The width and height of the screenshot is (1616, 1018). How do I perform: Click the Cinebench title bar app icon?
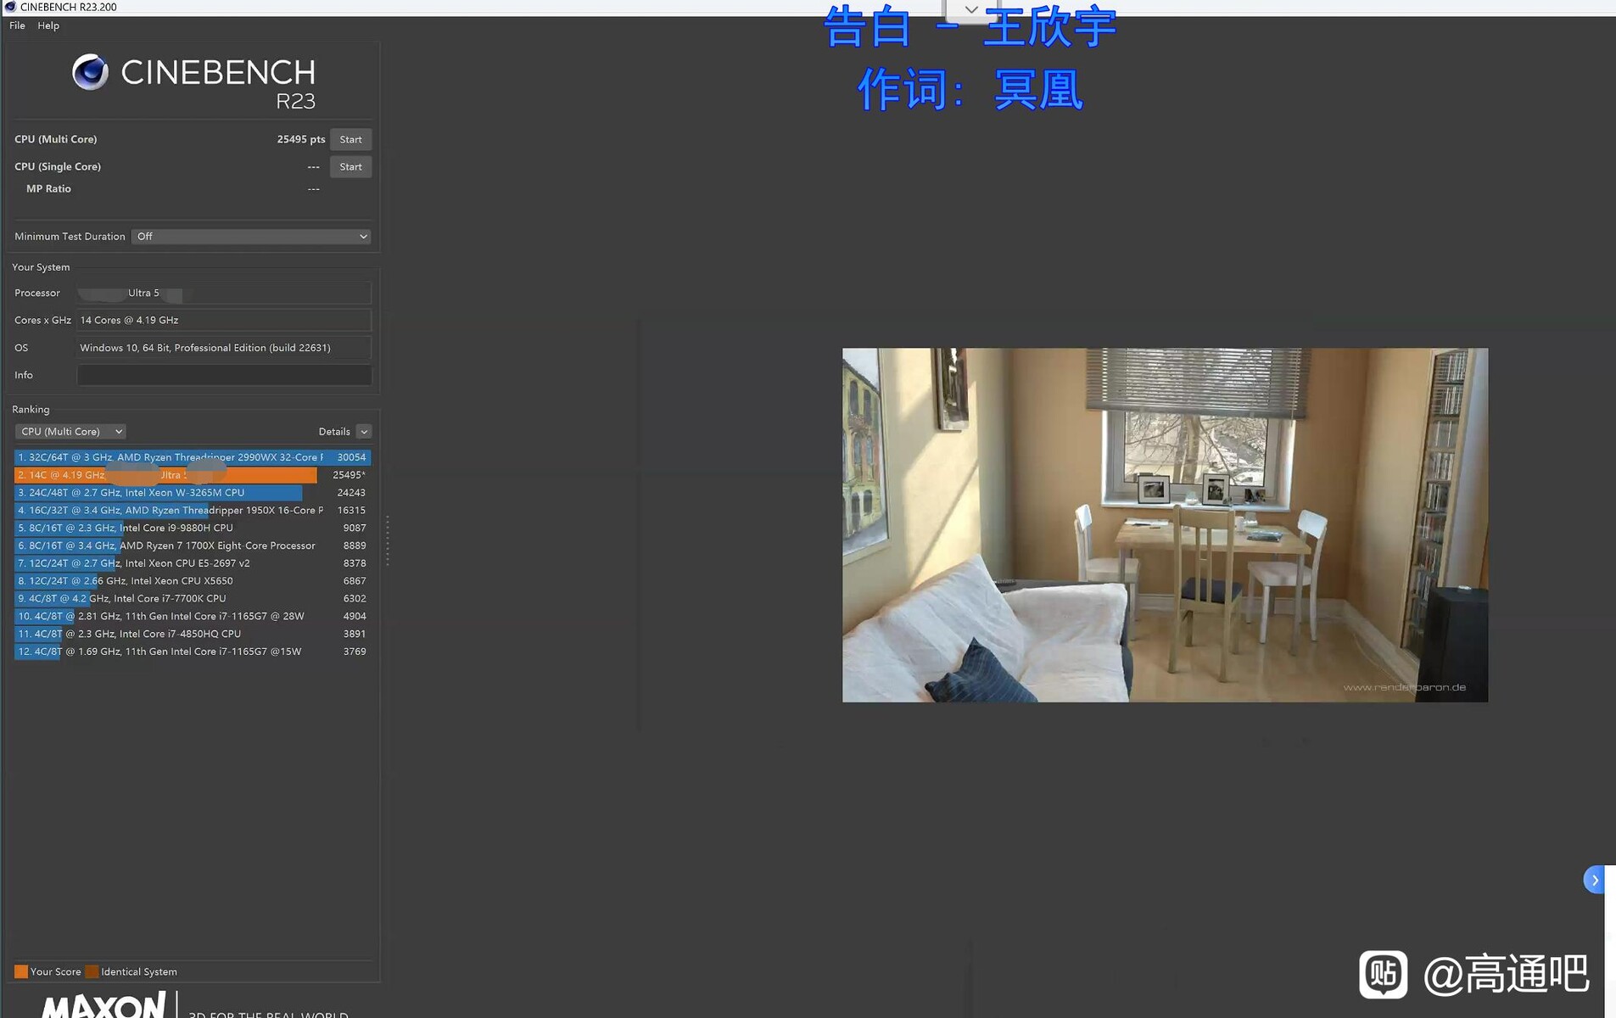point(10,7)
